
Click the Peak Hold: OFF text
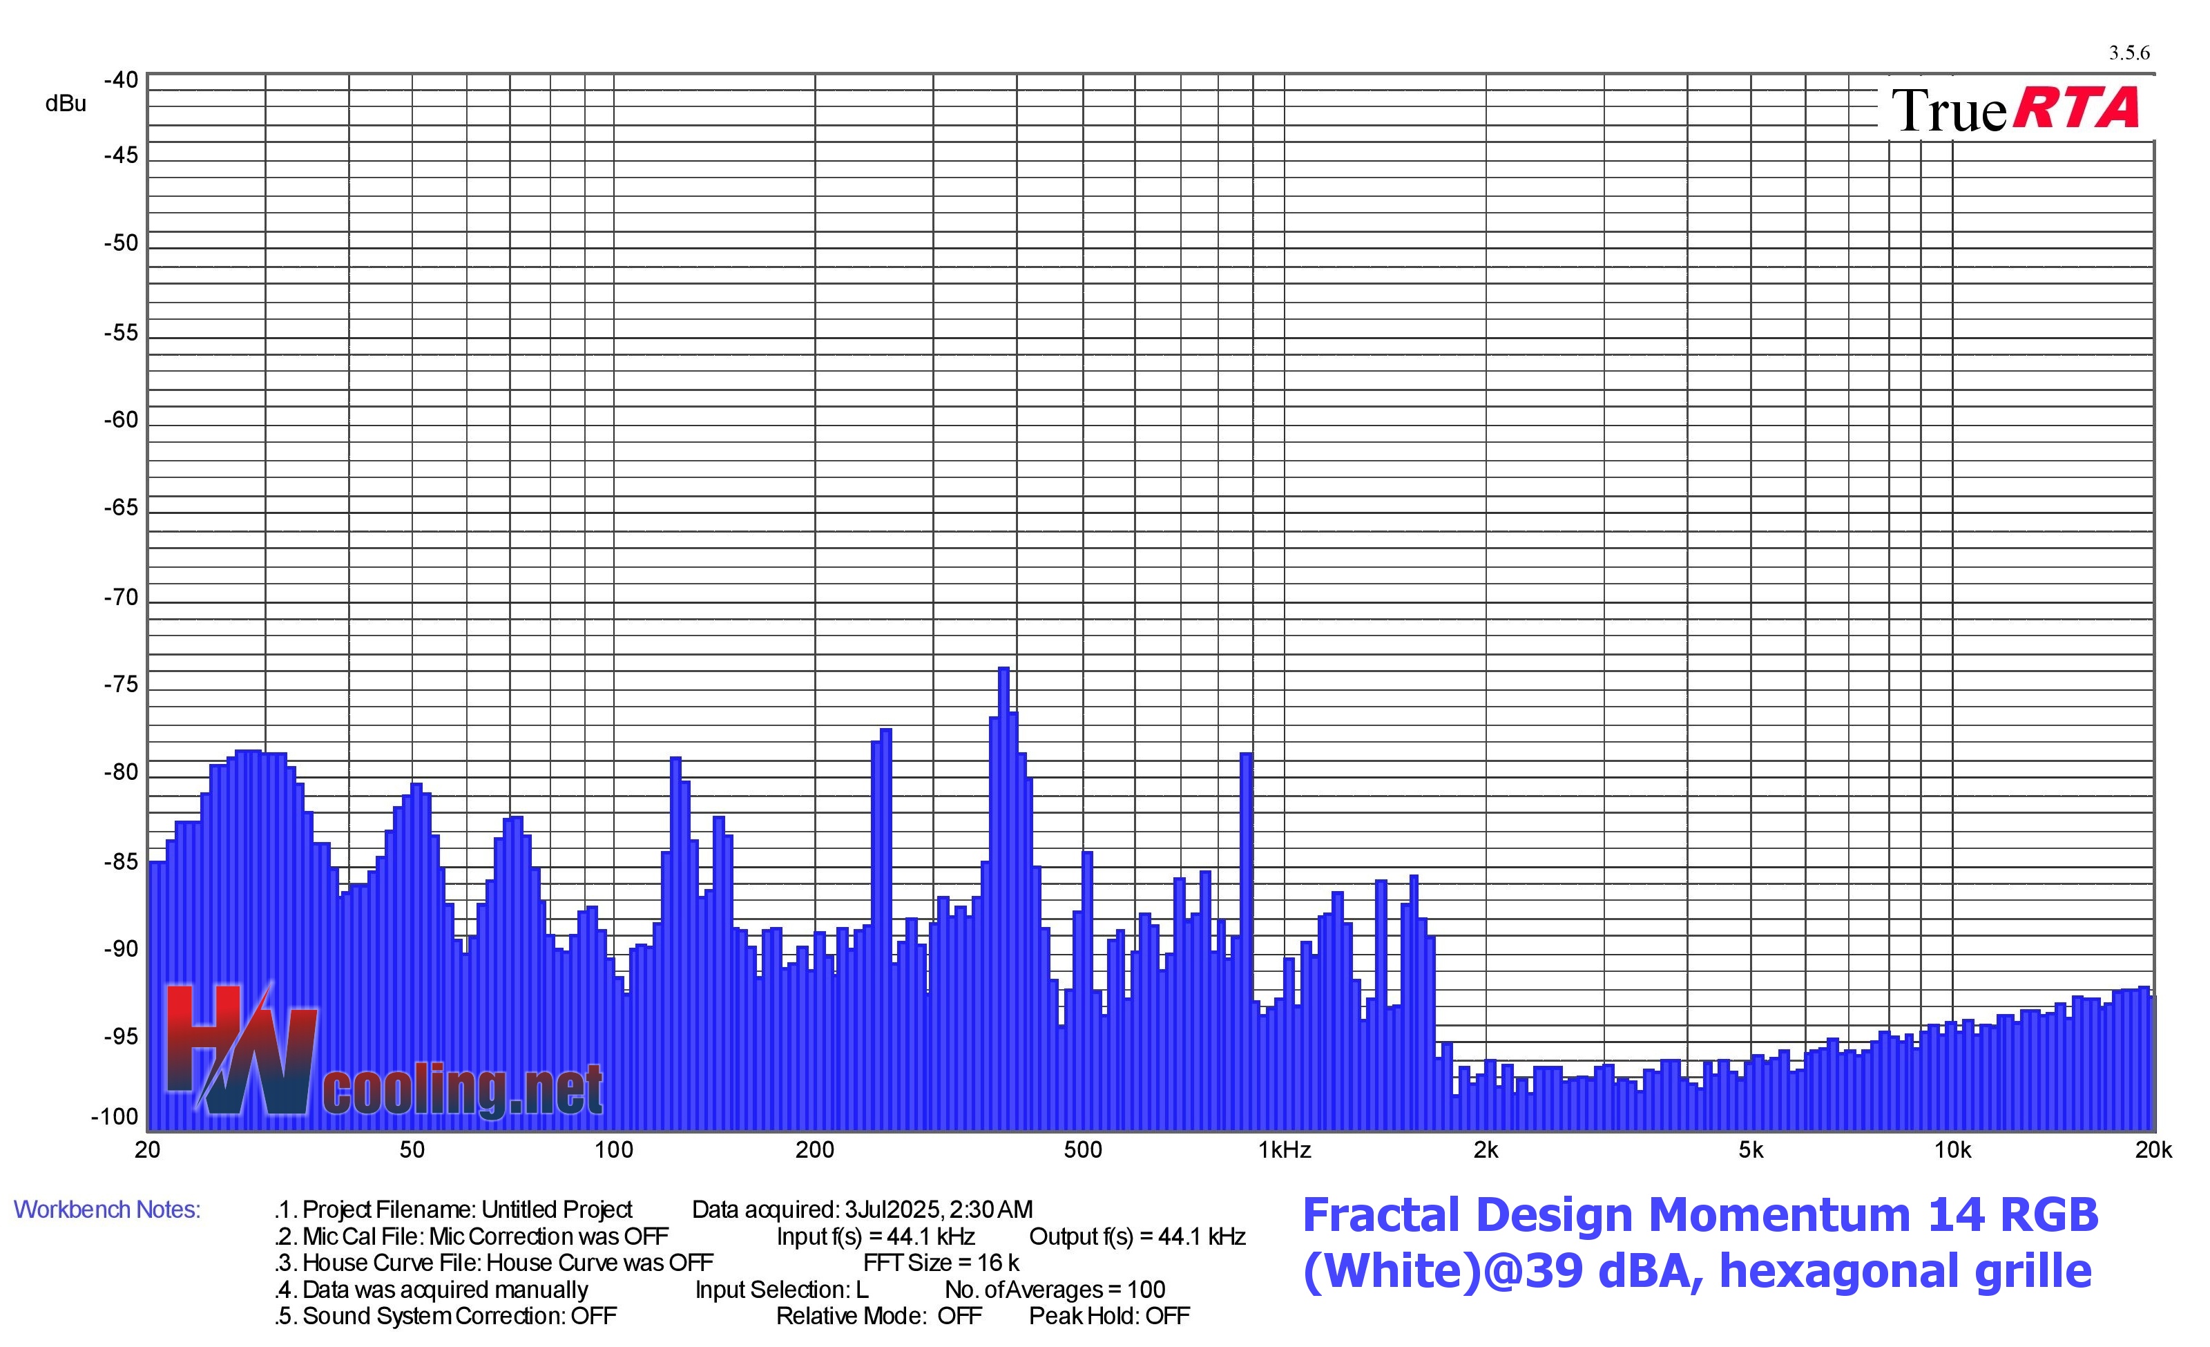pyautogui.click(x=1108, y=1316)
